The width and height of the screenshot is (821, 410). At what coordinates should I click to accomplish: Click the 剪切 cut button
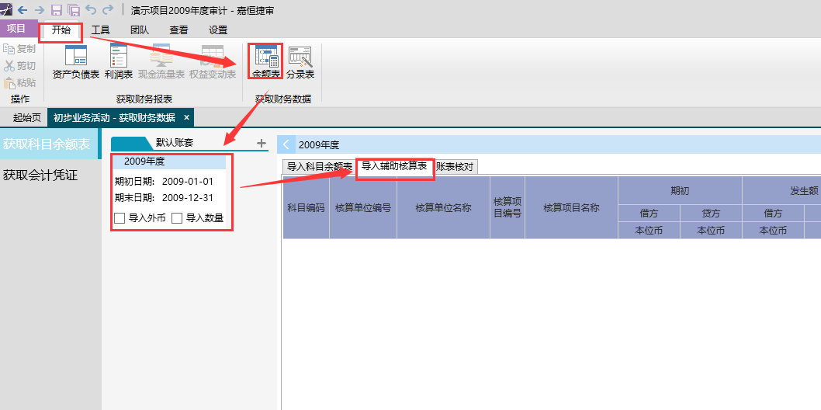pyautogui.click(x=19, y=65)
